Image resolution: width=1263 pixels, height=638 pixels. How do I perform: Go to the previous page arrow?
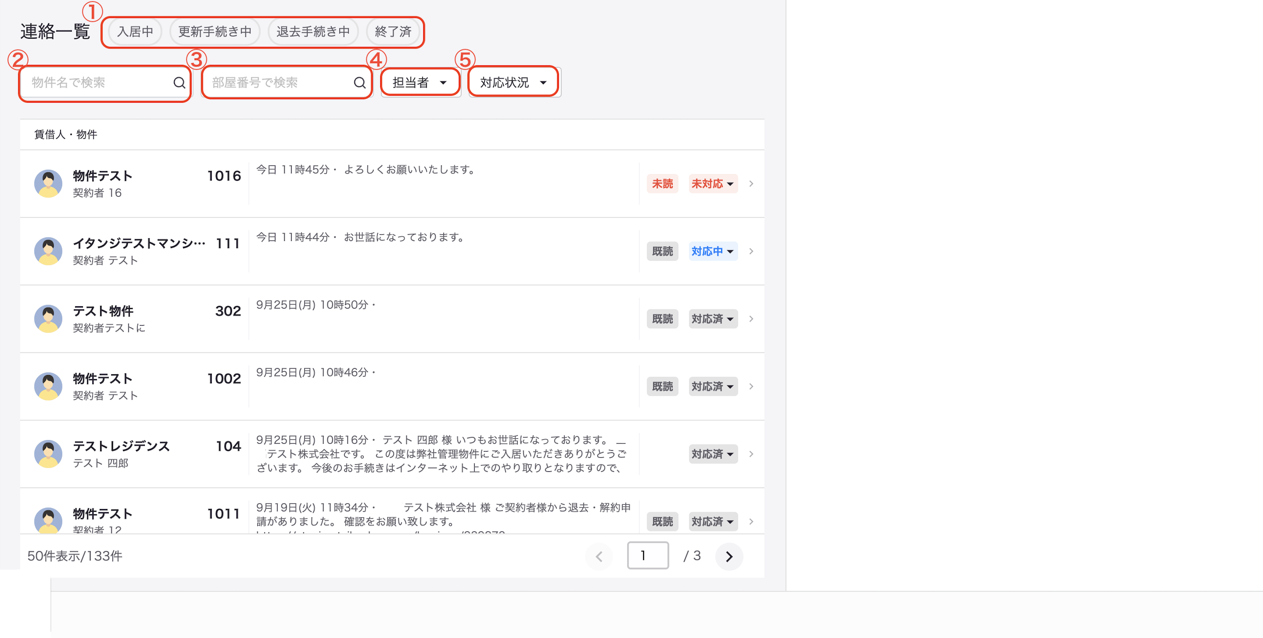599,557
